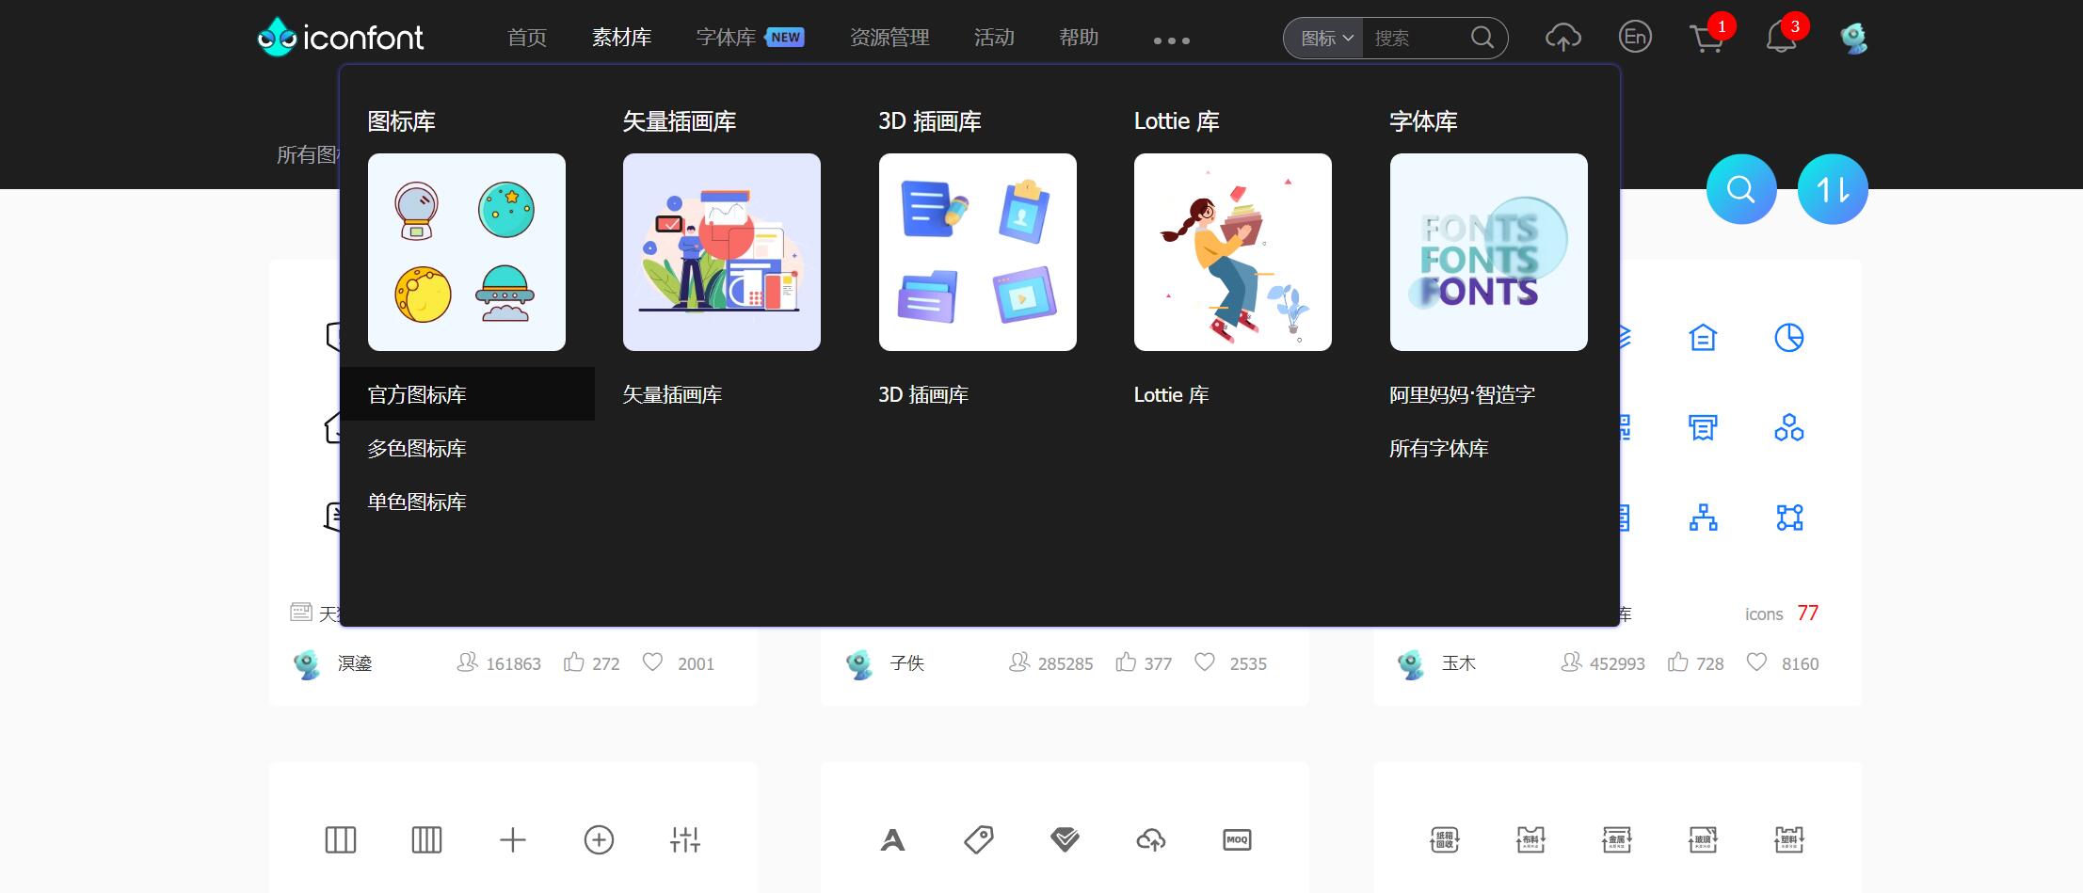
Task: Open the 素材库 navigation menu
Action: pyautogui.click(x=621, y=38)
